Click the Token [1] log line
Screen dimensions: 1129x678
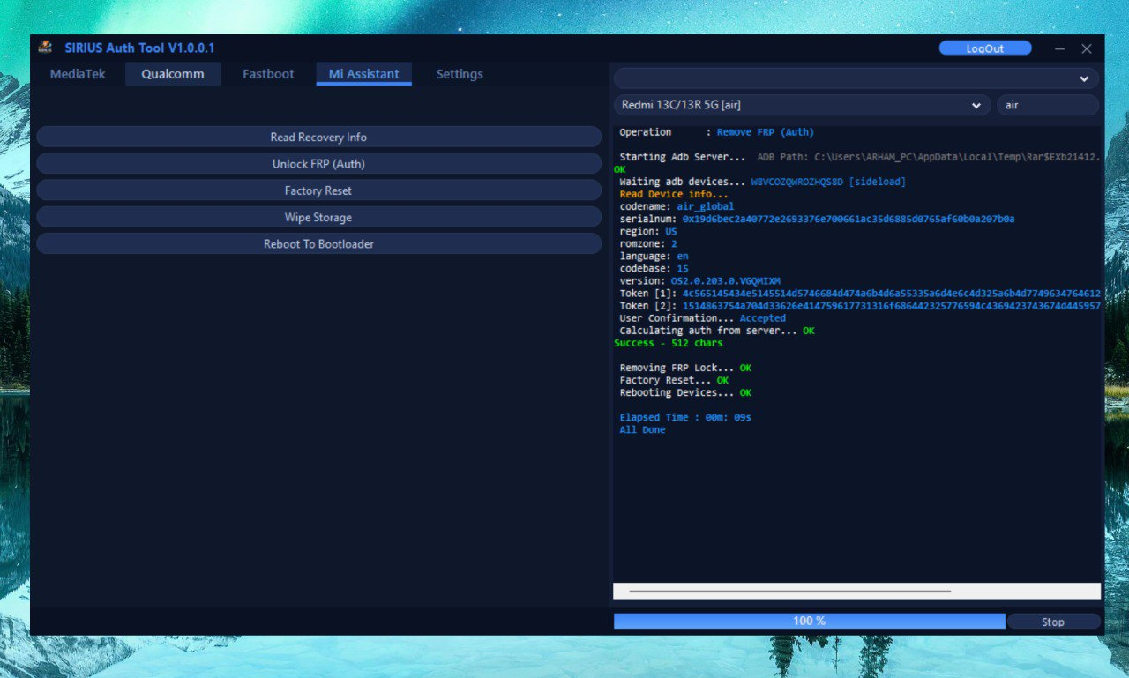point(860,293)
